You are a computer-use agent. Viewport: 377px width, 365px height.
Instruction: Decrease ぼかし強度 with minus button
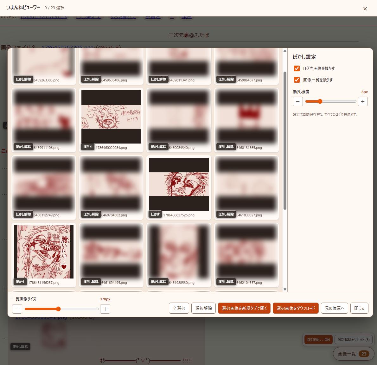click(298, 101)
